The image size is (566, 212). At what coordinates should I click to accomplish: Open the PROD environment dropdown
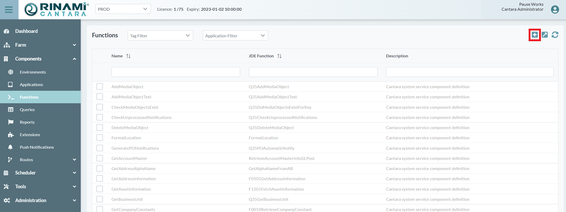(x=123, y=9)
